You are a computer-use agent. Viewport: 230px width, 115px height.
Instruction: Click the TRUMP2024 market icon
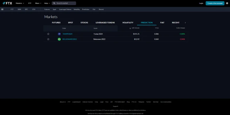tap(59, 34)
